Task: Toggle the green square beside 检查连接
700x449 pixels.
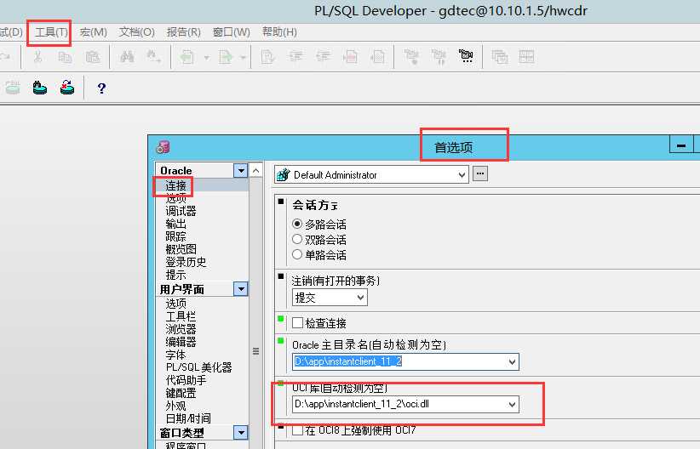Action: pos(281,318)
